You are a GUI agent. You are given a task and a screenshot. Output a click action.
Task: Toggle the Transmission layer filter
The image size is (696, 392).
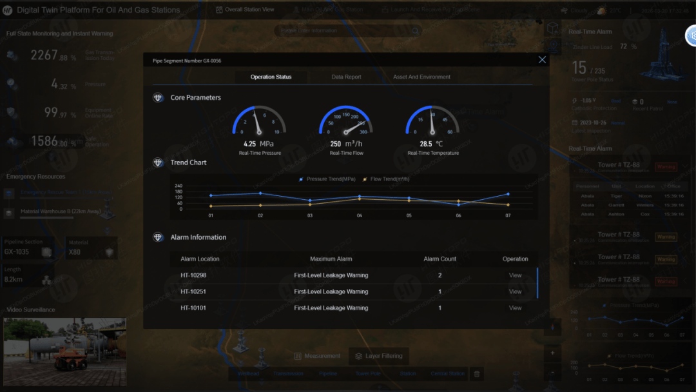pos(288,374)
